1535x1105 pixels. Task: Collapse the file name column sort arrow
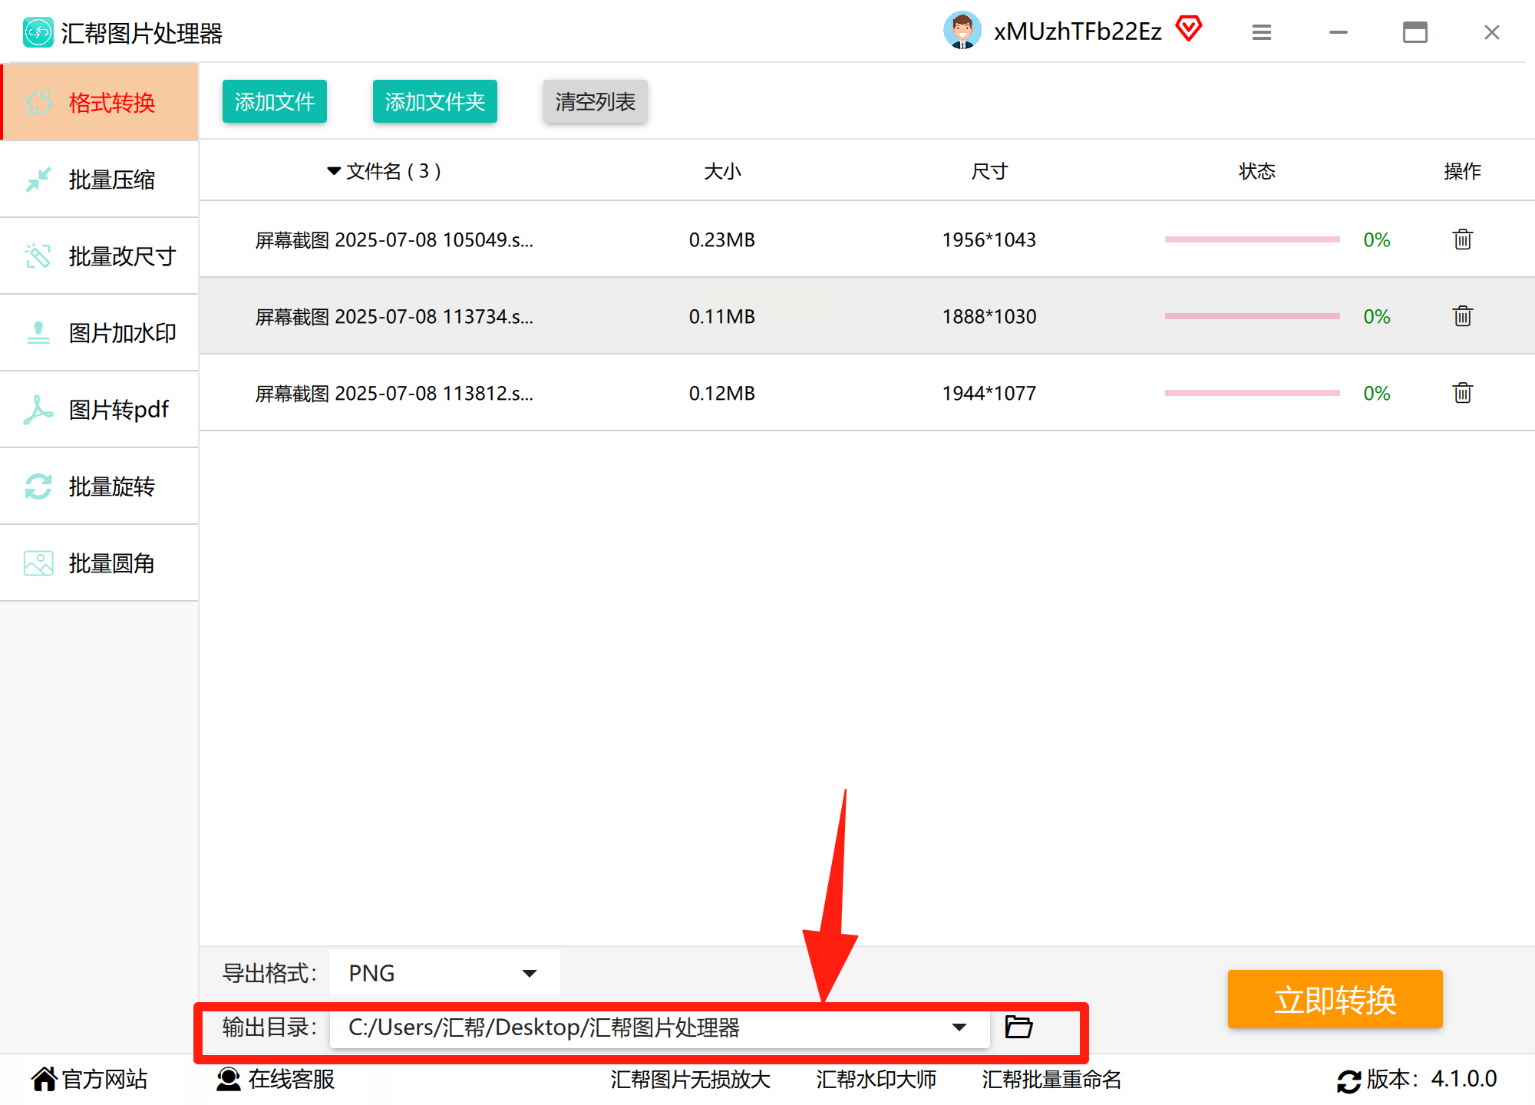click(x=334, y=170)
